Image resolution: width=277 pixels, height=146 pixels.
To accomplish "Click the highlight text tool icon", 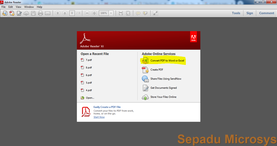I will click(x=145, y=13).
